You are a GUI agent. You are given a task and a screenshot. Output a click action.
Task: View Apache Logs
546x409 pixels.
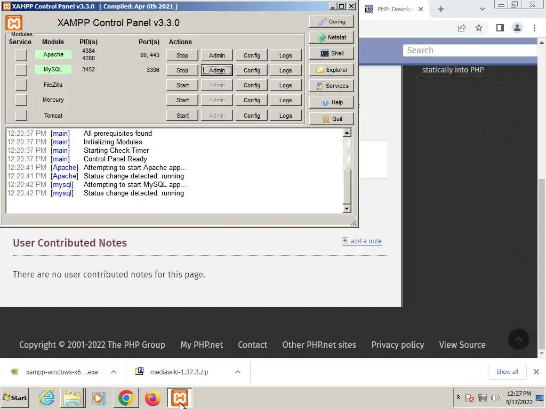pos(286,55)
